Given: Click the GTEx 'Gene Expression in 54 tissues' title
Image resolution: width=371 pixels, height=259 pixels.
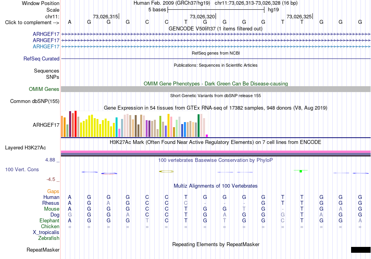Looking at the screenshot, I should pos(216,108).
